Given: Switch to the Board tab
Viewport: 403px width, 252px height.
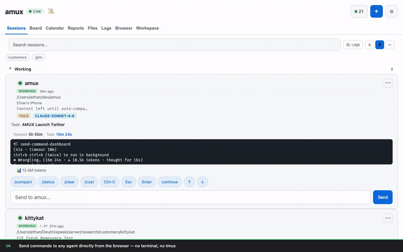Looking at the screenshot, I should pos(35,28).
